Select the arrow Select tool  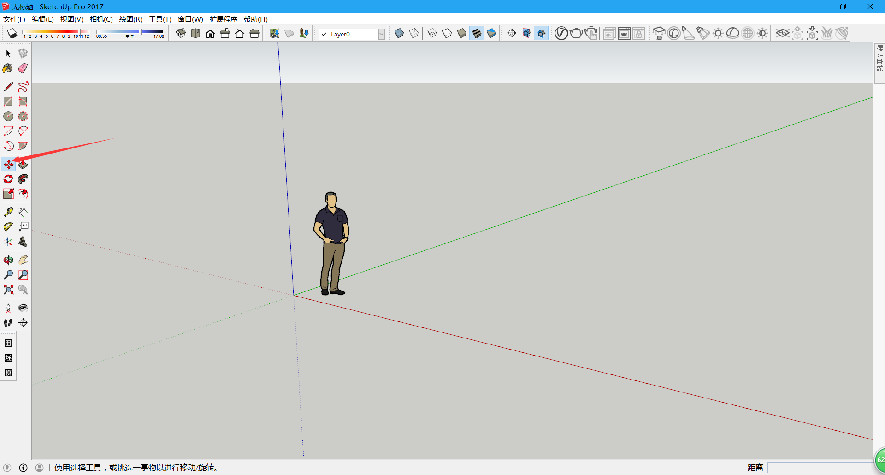click(x=8, y=53)
